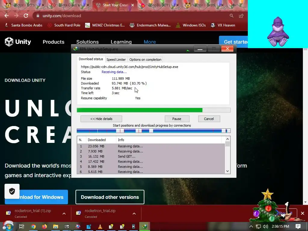This screenshot has width=308, height=231.
Task: Open the South Hard Pole bookmark
Action: [64, 25]
